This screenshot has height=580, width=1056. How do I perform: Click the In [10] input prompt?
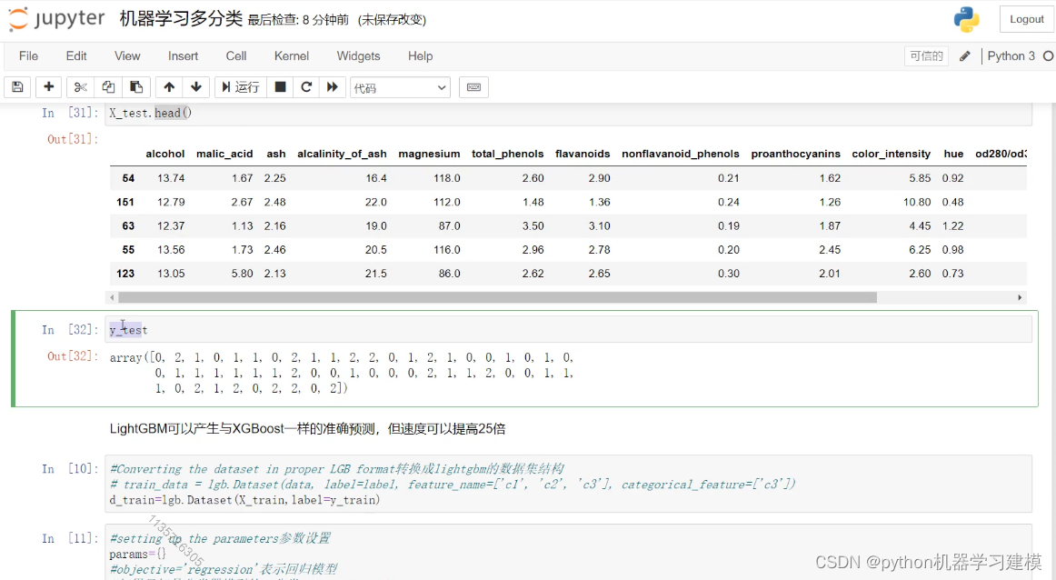[70, 469]
